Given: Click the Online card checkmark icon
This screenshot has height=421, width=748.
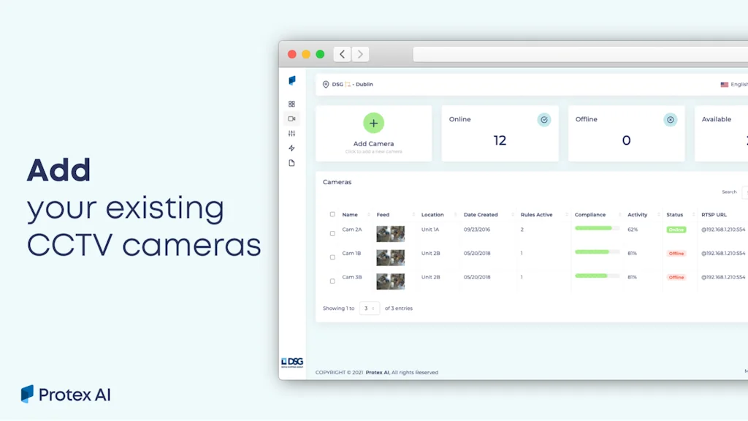Looking at the screenshot, I should click(543, 120).
